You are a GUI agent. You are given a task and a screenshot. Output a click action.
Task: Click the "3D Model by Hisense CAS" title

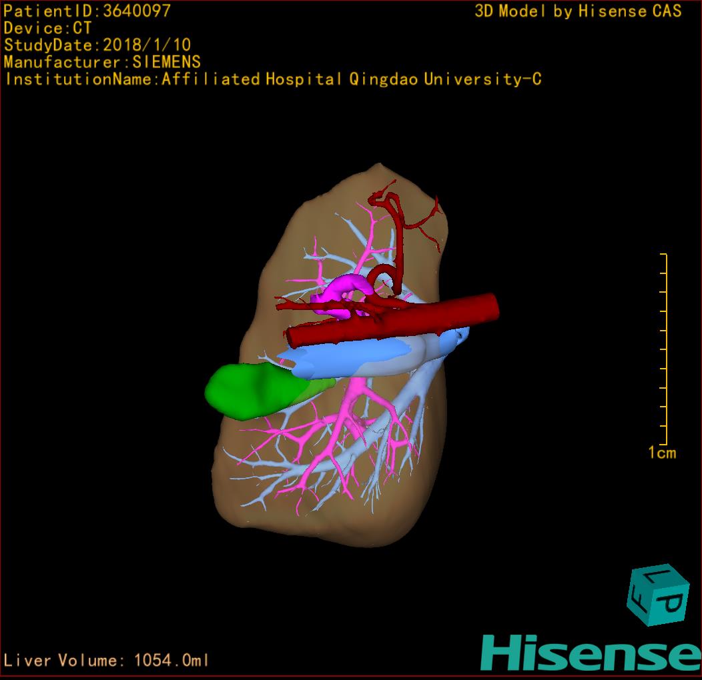578,11
